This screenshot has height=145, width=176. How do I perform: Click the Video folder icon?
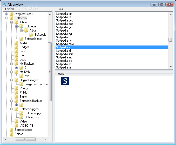[16, 121]
